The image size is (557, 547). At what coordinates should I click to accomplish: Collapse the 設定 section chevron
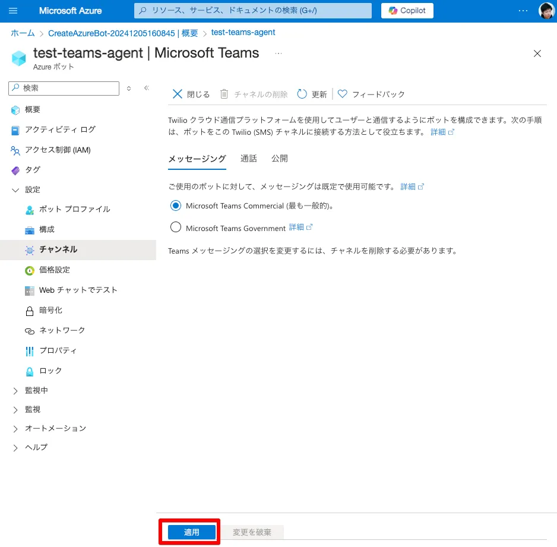(x=15, y=190)
